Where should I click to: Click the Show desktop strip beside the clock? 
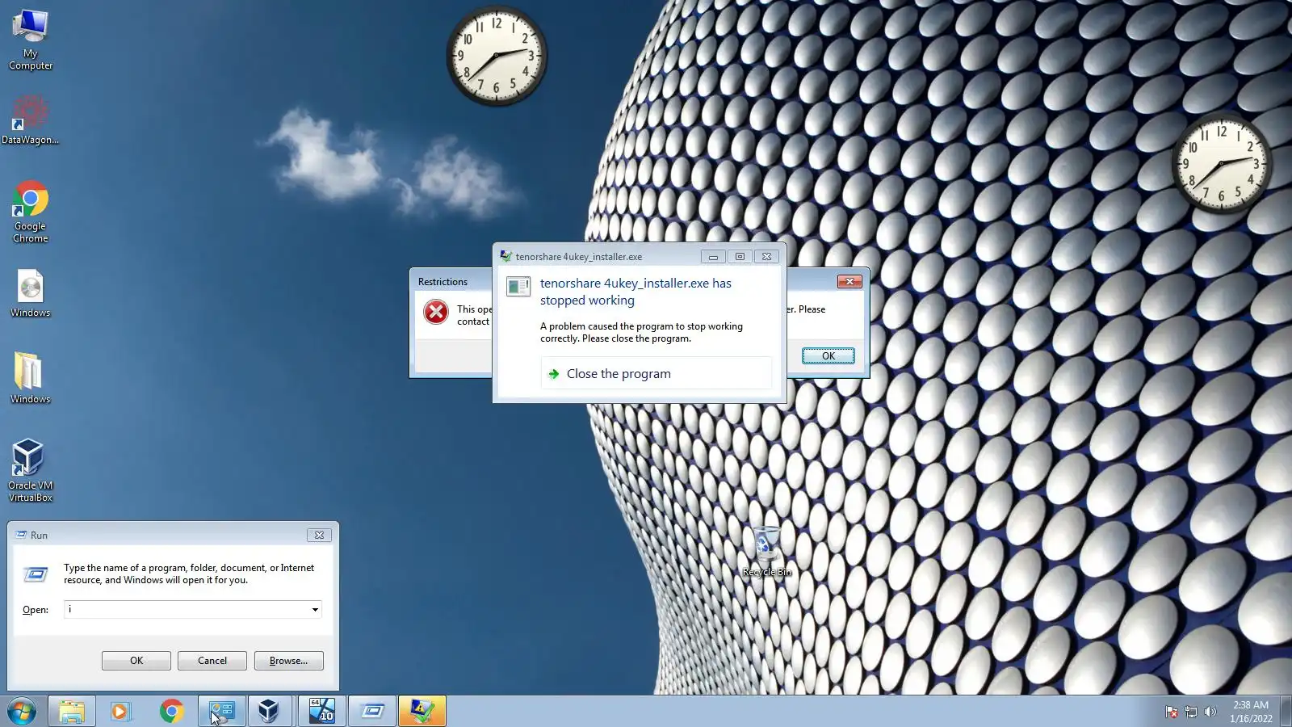[1286, 712]
